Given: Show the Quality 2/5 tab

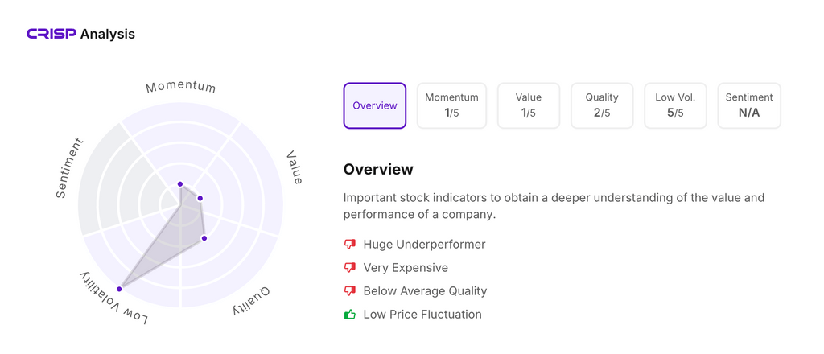Looking at the screenshot, I should 602,105.
